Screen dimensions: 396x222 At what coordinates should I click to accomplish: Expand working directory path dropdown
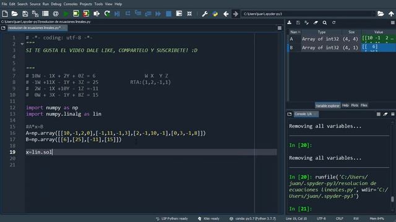pos(374,14)
